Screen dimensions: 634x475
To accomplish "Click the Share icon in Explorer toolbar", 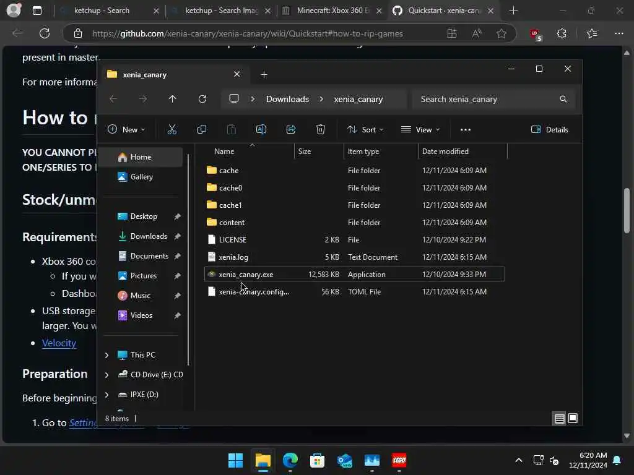I will tap(291, 129).
